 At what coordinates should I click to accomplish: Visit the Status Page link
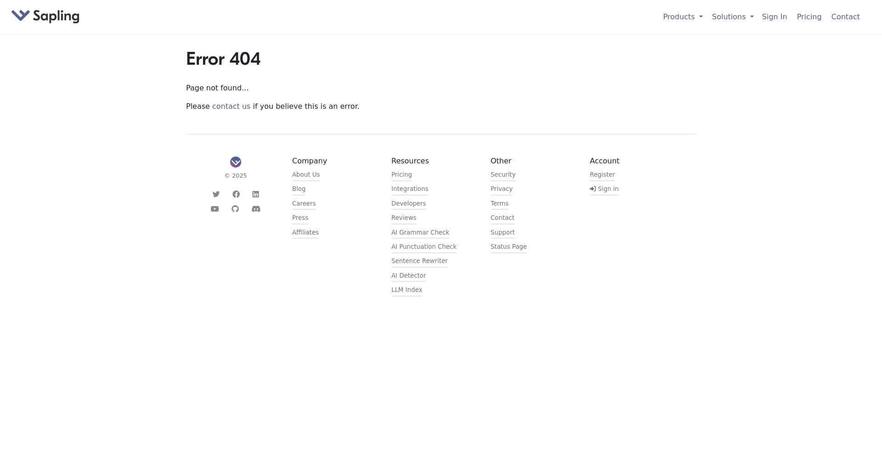pos(509,246)
